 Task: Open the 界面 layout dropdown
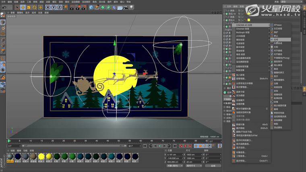[x=292, y=2]
